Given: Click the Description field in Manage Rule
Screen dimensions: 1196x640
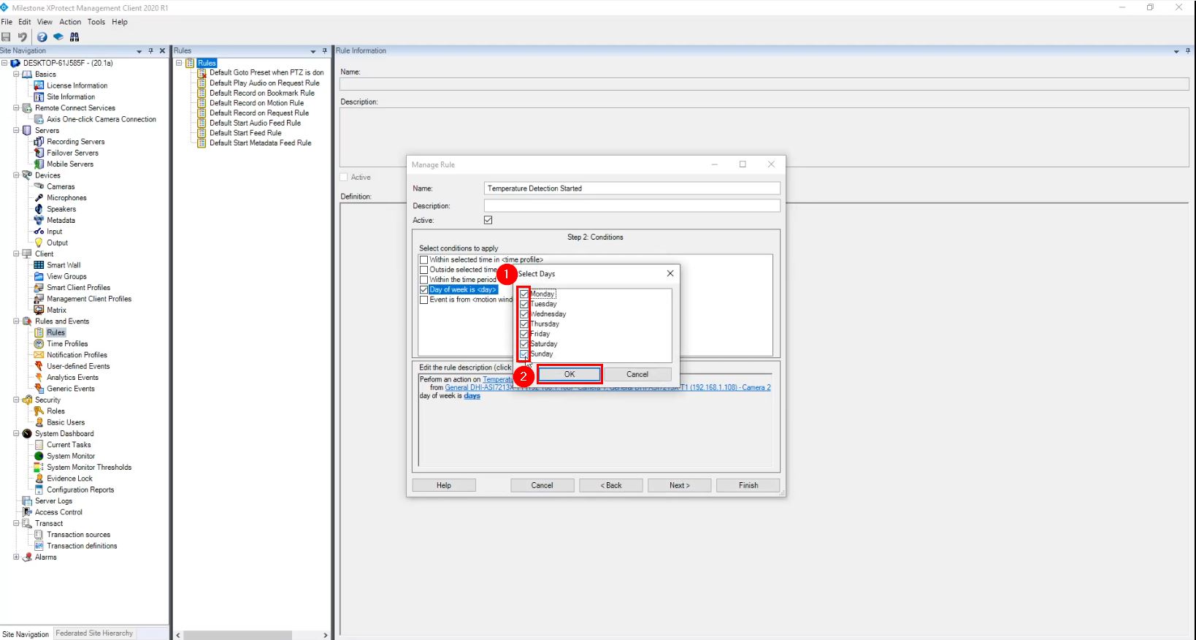Looking at the screenshot, I should pyautogui.click(x=632, y=206).
